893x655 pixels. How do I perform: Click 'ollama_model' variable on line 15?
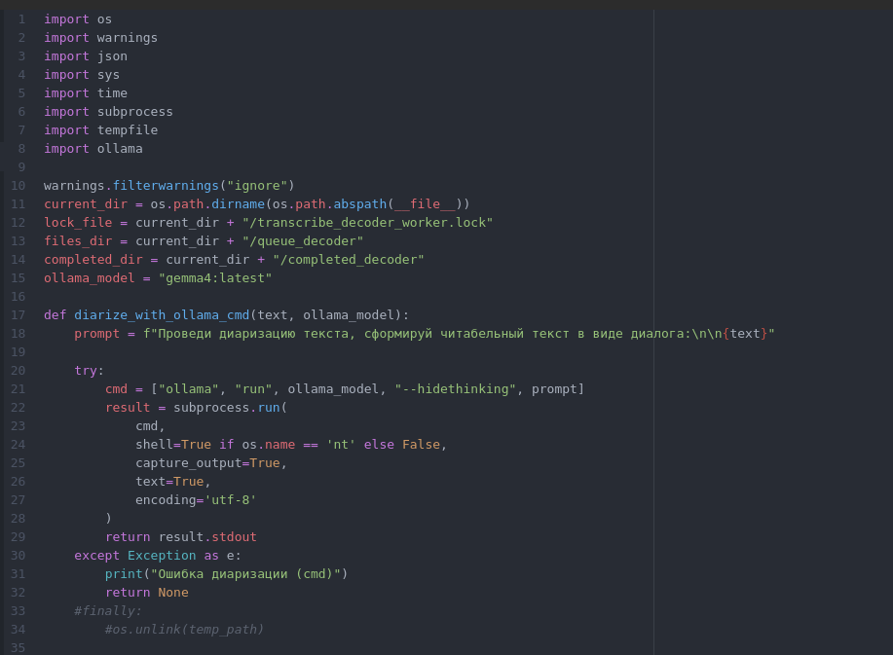tap(90, 278)
